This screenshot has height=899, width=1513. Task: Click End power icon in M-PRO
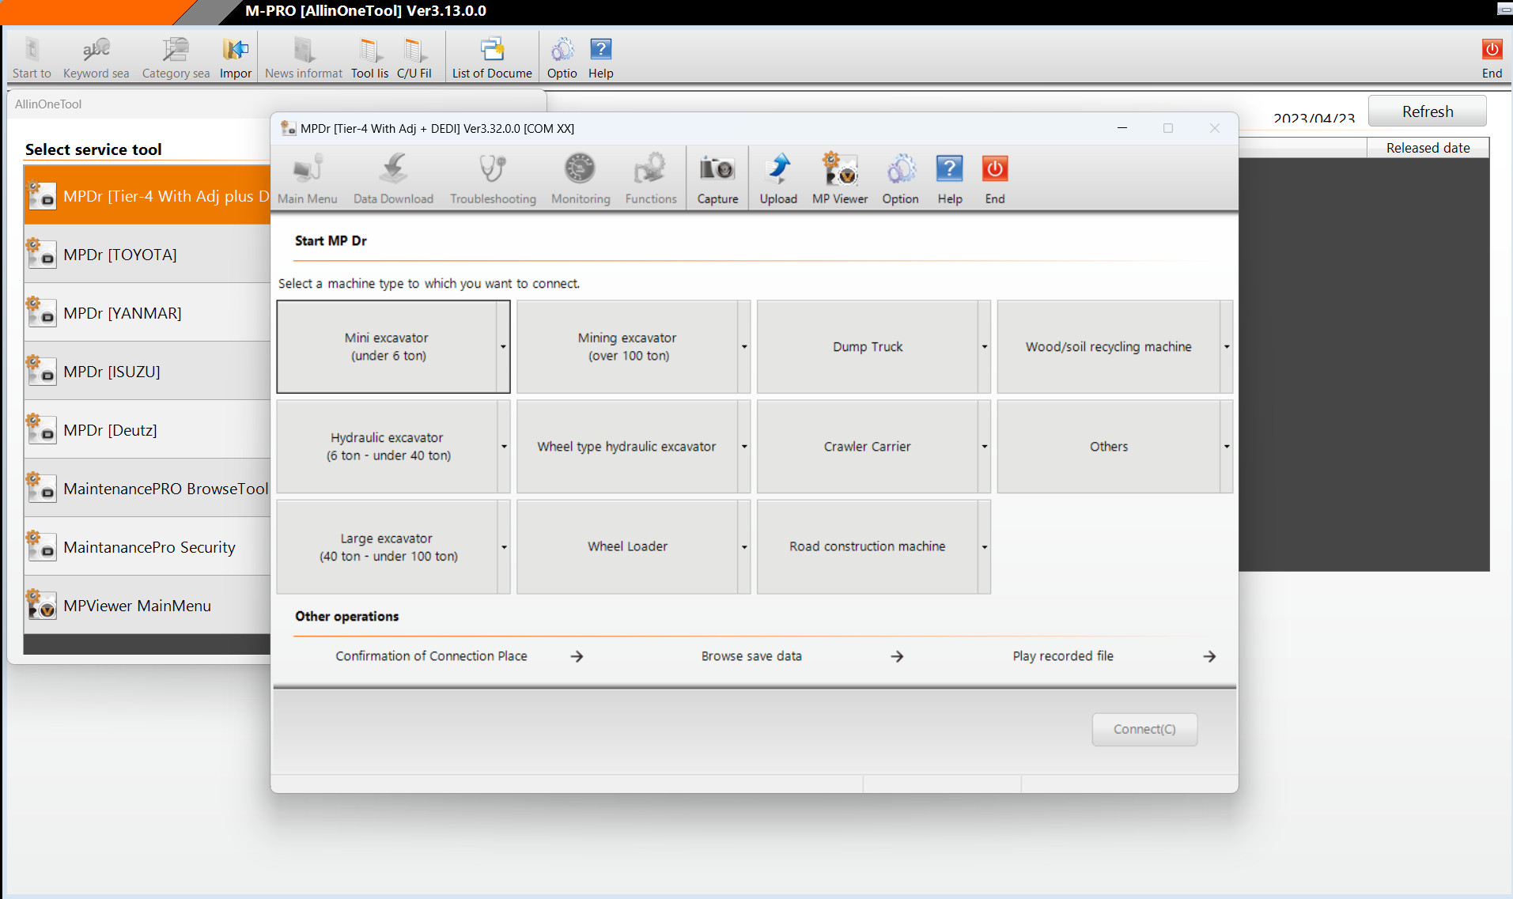[1492, 50]
